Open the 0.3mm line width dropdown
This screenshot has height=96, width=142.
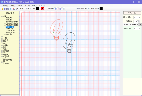[x=28, y=9]
